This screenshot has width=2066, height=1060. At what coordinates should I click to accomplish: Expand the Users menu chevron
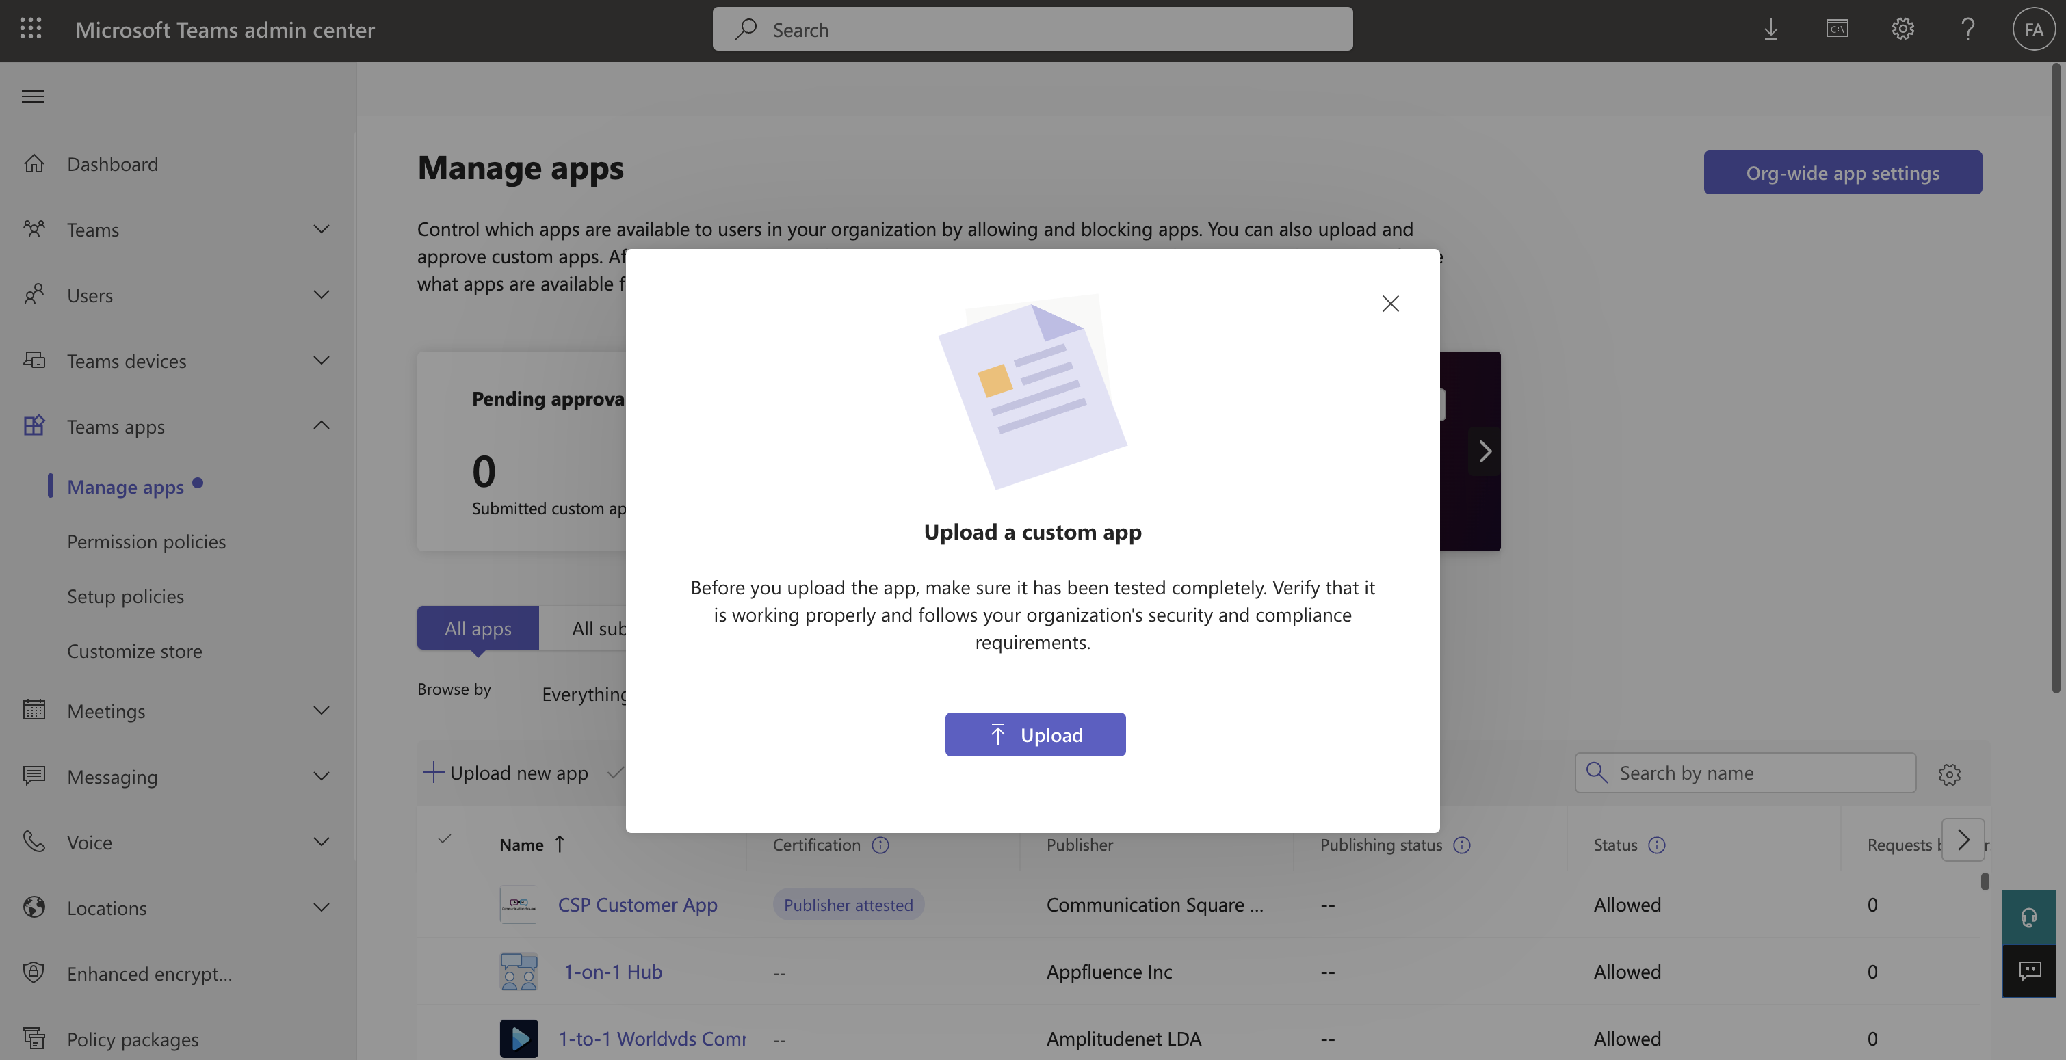point(322,294)
